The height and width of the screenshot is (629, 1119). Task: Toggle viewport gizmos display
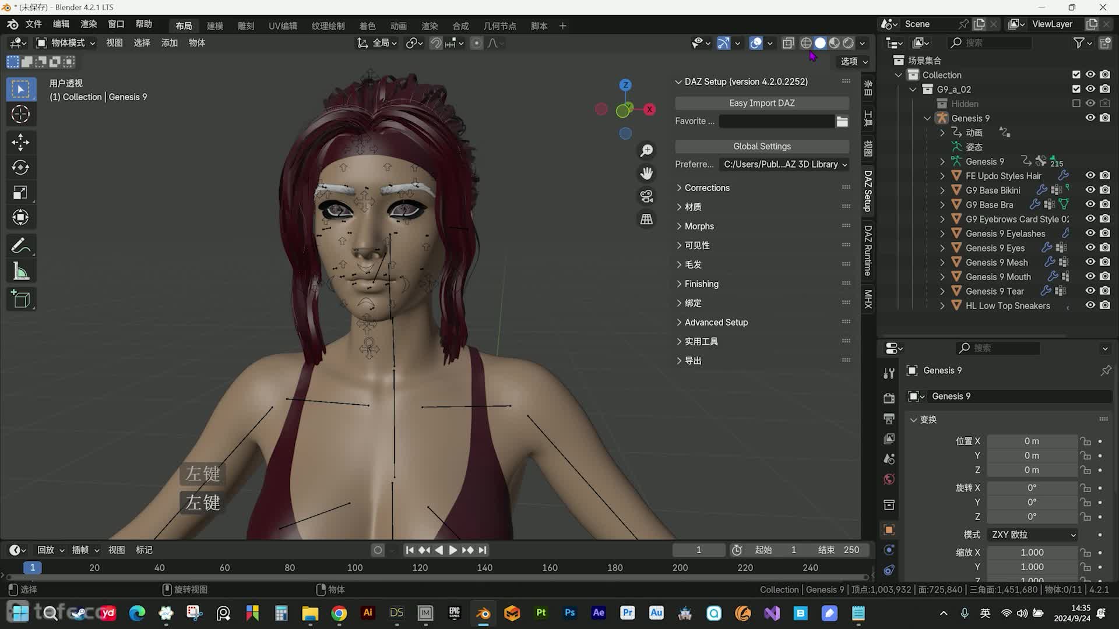click(x=723, y=43)
